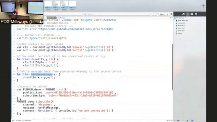217x122 pixels.
Task: Click the fold marker beside handleMessage line
Action: (x=14, y=75)
